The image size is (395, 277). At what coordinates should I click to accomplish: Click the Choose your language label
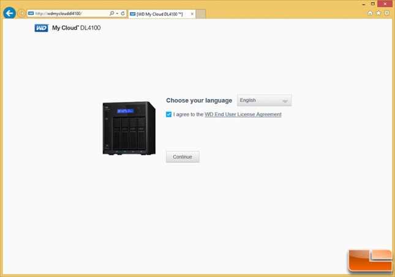point(199,100)
